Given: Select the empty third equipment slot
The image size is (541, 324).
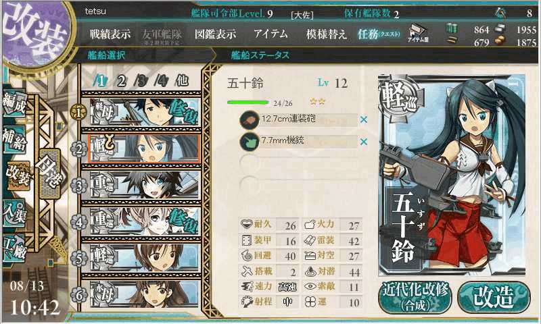Looking at the screenshot, I should point(299,163).
